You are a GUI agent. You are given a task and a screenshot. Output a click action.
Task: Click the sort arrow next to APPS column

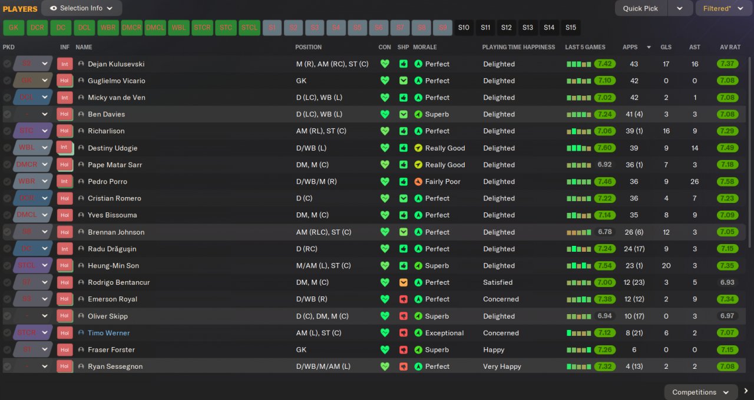(x=649, y=47)
